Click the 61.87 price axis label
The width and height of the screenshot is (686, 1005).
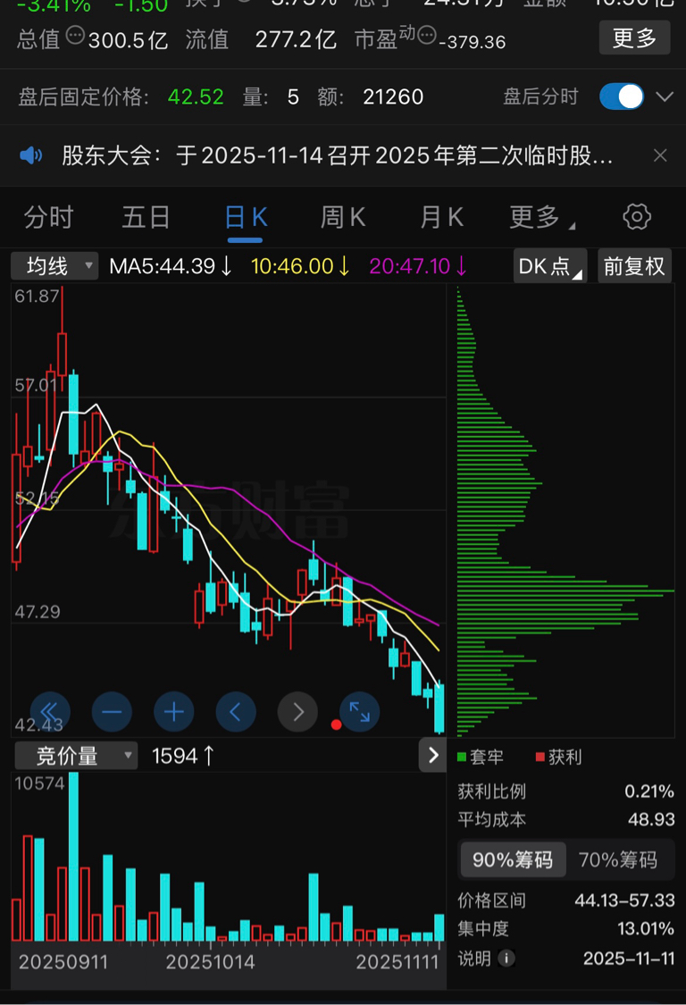point(37,296)
